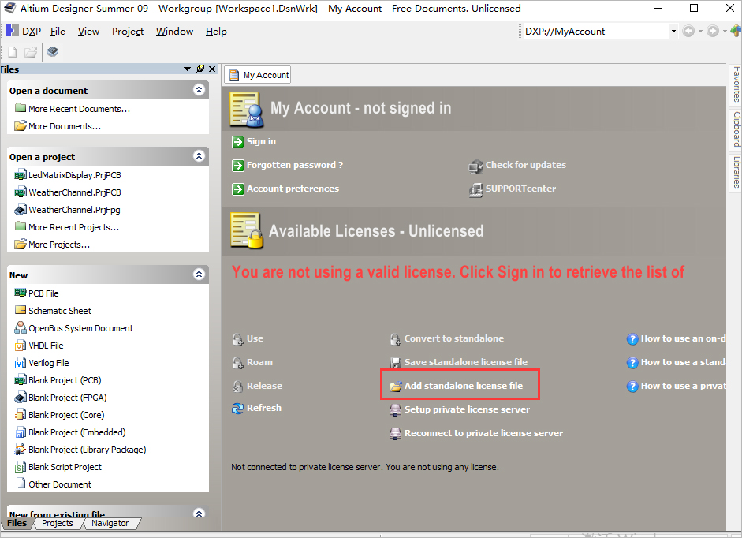Click Setup private license server link
This screenshot has height=538, width=742.
click(467, 409)
